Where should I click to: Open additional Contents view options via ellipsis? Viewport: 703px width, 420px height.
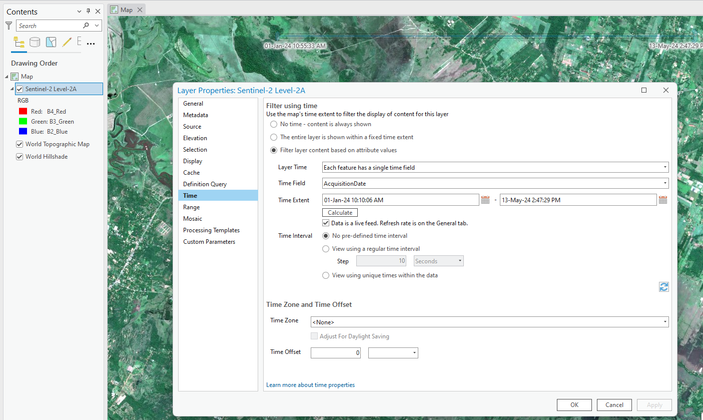(x=91, y=44)
